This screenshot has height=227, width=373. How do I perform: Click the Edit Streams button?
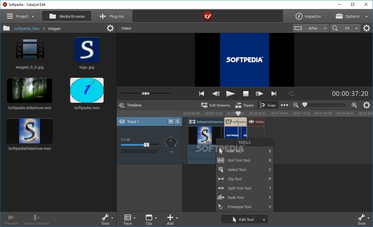point(216,105)
